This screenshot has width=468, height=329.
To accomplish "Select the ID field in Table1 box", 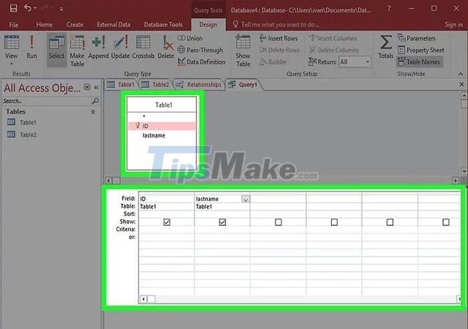I will click(x=162, y=126).
